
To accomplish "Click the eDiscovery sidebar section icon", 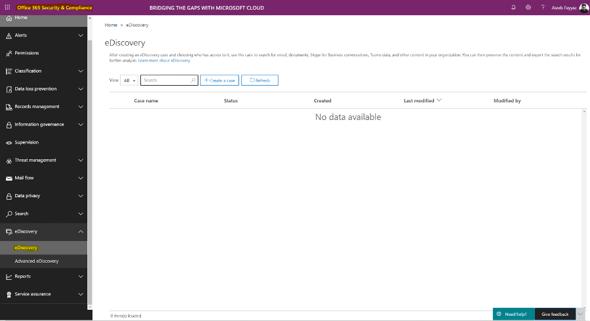I will (9, 232).
